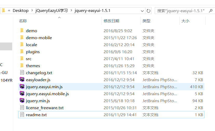The width and height of the screenshot is (215, 131).
Task: Click the 文本文档 type of readme.txt
Action: click(150, 115)
